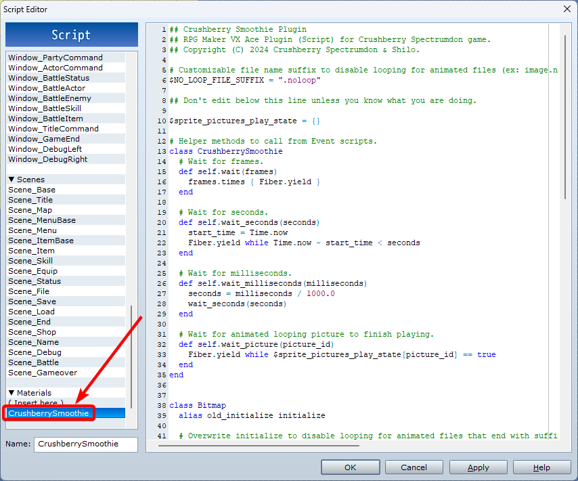Select Window_ActorCommand in script list
The image size is (578, 481).
[x=66, y=68]
